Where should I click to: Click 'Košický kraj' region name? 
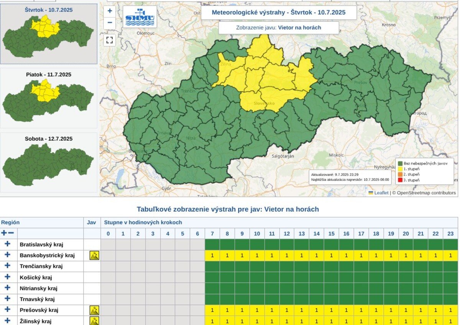click(x=36, y=277)
